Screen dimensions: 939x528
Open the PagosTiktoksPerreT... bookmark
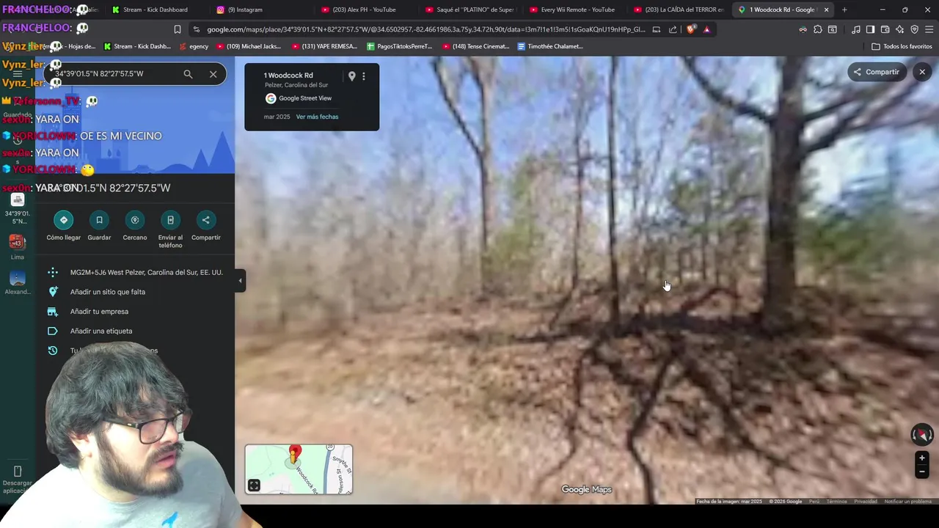pyautogui.click(x=400, y=46)
